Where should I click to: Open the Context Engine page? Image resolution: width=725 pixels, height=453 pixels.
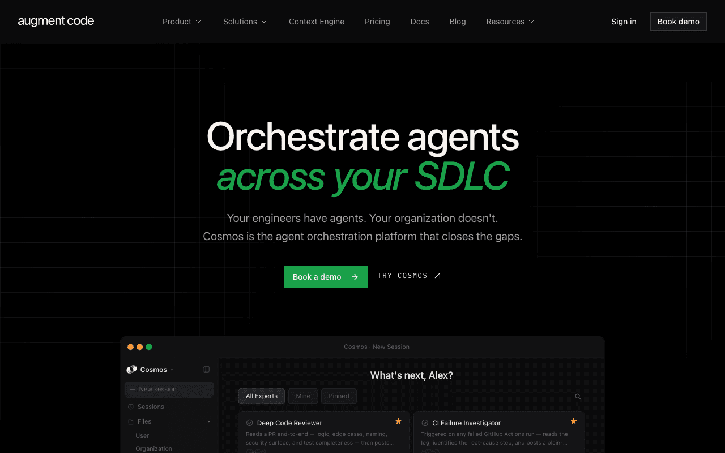tap(317, 22)
